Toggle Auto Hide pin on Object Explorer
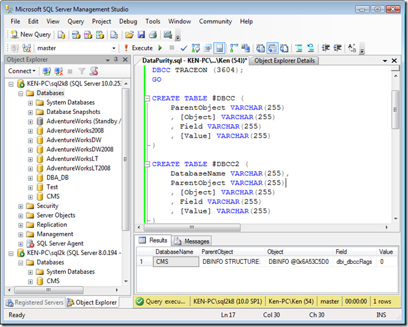 (116, 60)
